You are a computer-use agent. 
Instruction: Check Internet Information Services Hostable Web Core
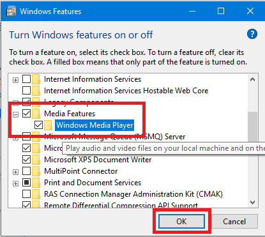coord(26,91)
